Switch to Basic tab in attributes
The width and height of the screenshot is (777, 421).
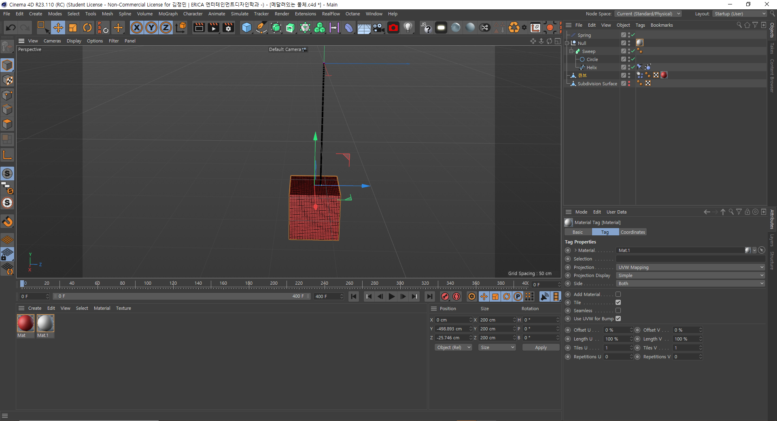tap(578, 232)
